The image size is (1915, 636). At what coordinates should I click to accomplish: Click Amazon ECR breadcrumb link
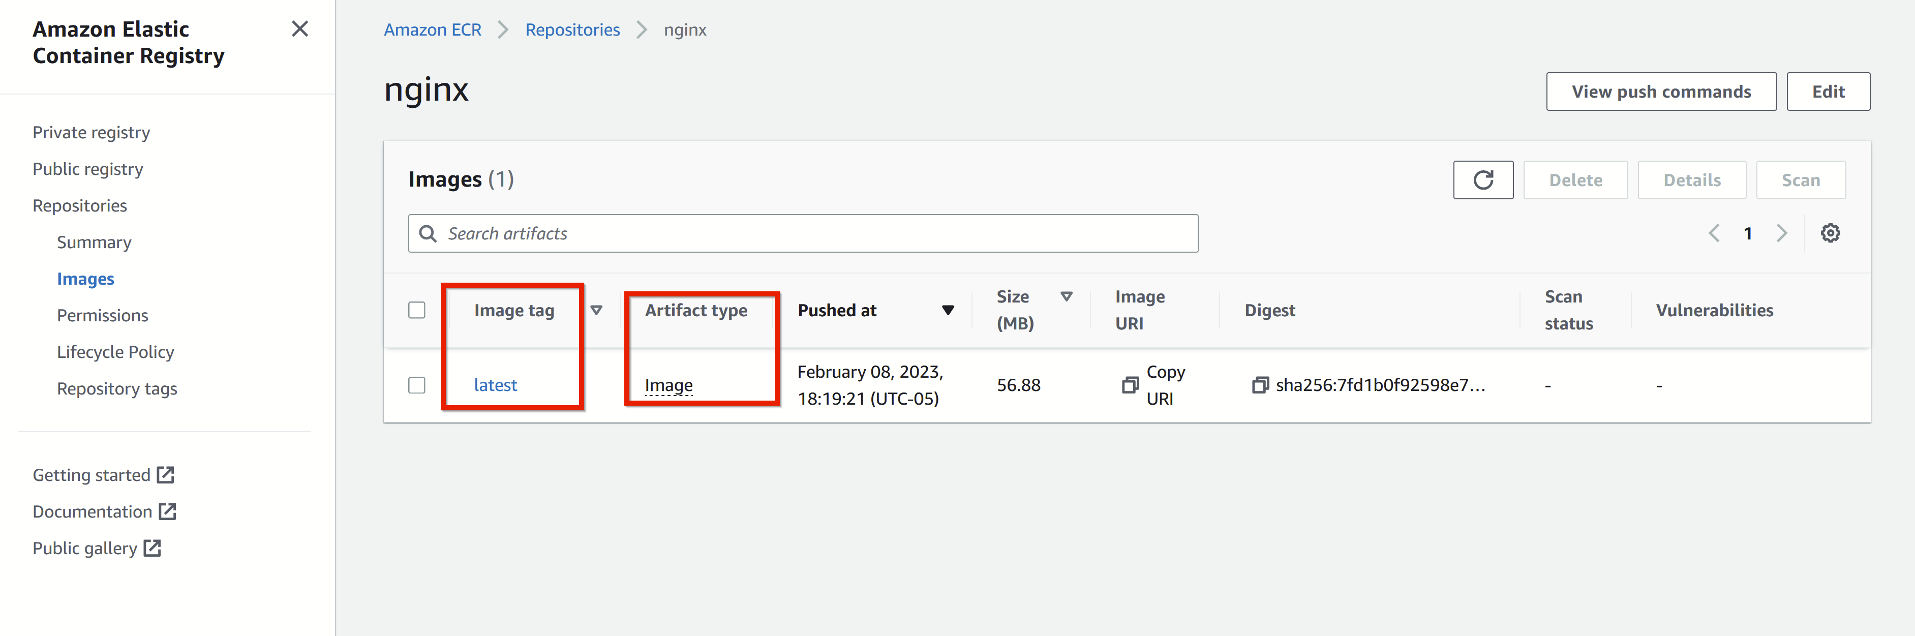433,30
